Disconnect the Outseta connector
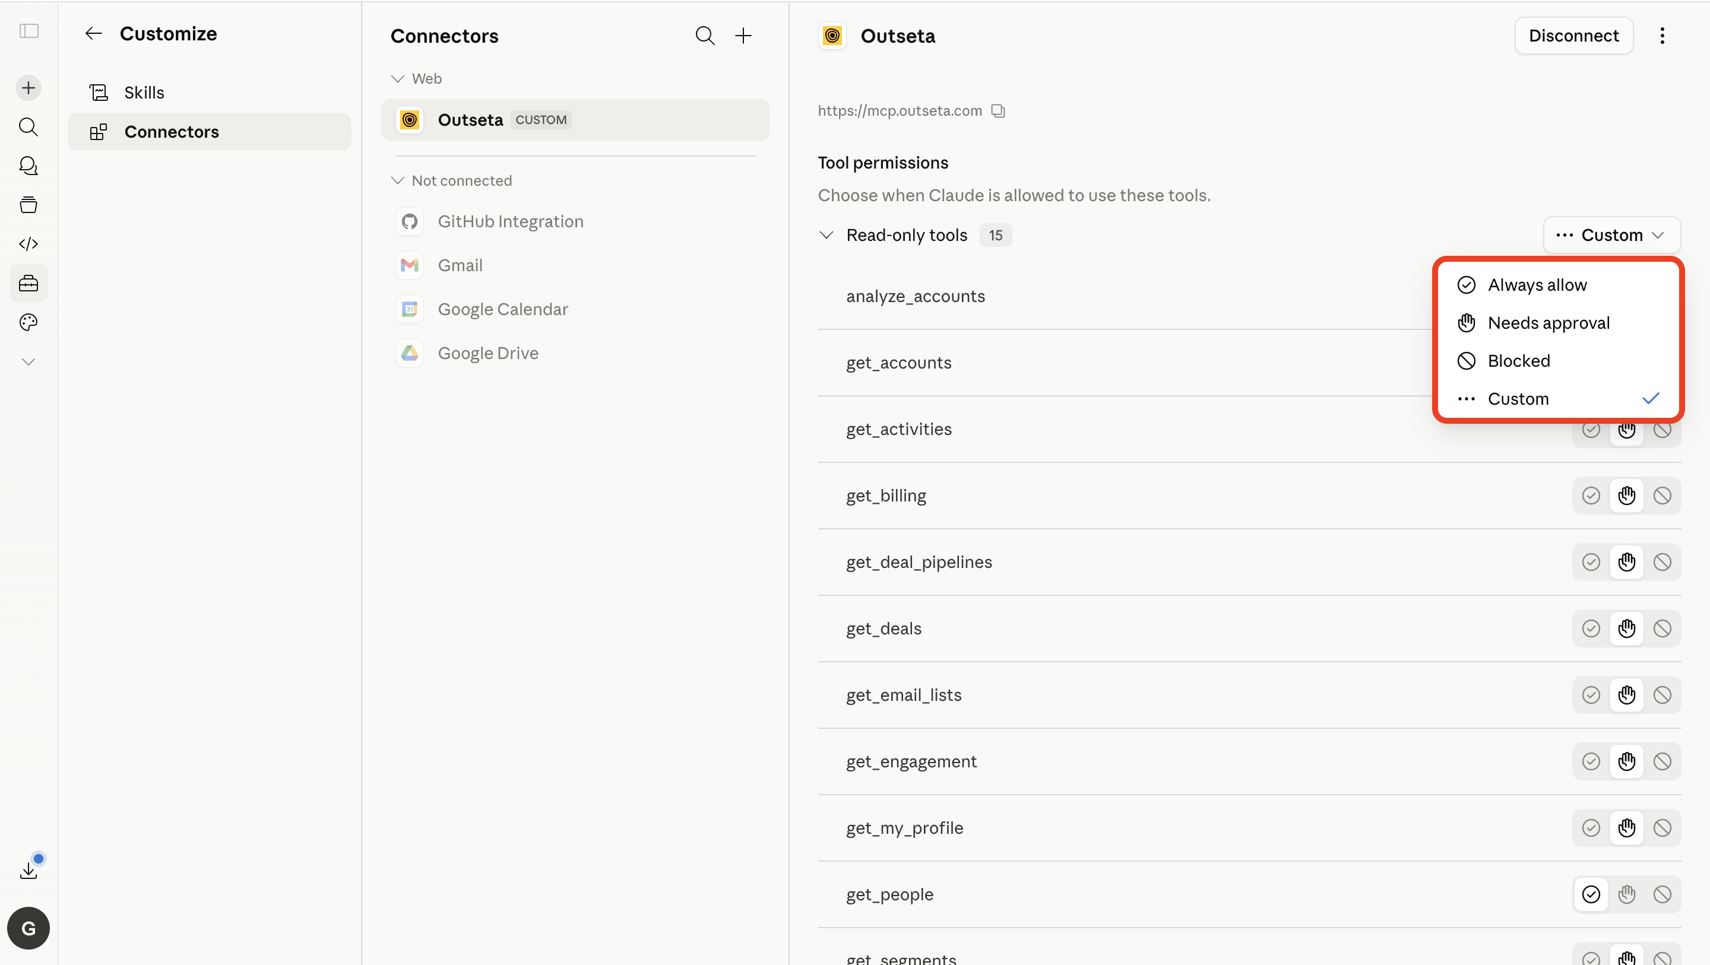This screenshot has height=965, width=1710. 1573,36
